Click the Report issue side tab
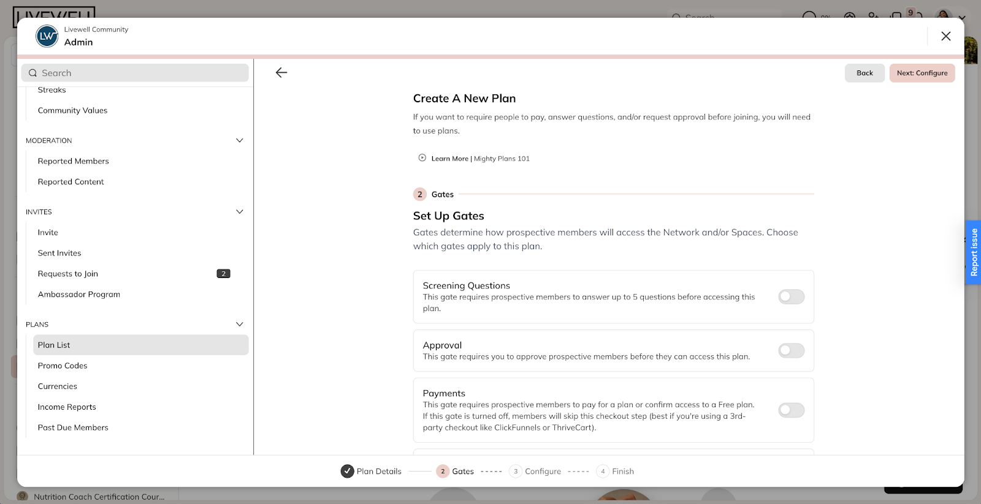The image size is (981, 504). coord(974,252)
